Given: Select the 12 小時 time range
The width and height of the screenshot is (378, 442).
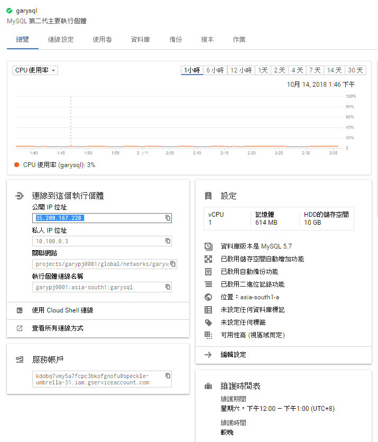Looking at the screenshot, I should [241, 70].
